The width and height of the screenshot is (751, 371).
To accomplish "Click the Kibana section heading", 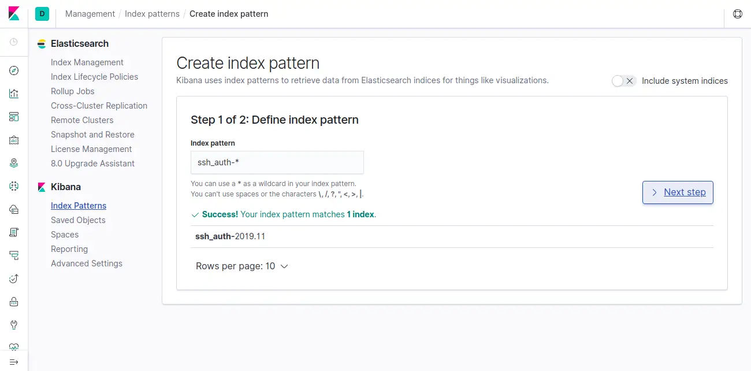I will click(x=66, y=187).
